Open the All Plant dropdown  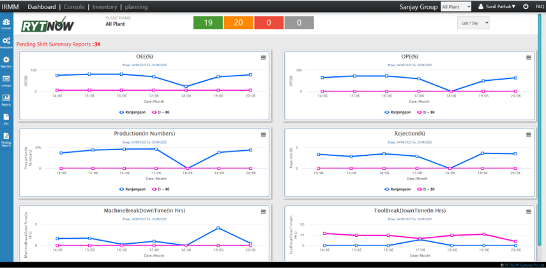click(456, 6)
